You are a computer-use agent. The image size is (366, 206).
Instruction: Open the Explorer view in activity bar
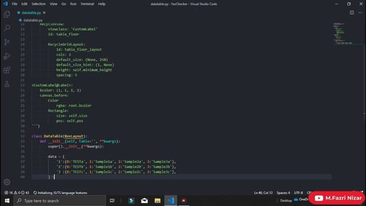pyautogui.click(x=7, y=14)
